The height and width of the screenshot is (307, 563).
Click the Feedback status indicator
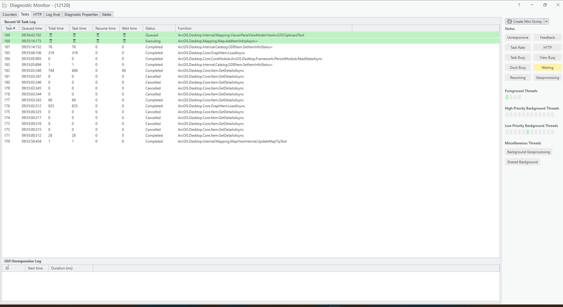click(x=548, y=37)
